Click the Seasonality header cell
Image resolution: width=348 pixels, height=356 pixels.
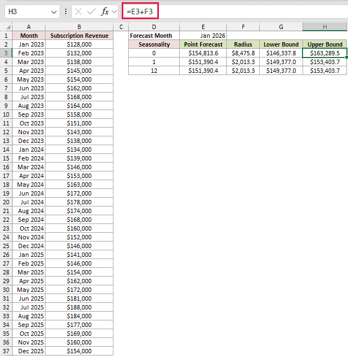click(154, 44)
